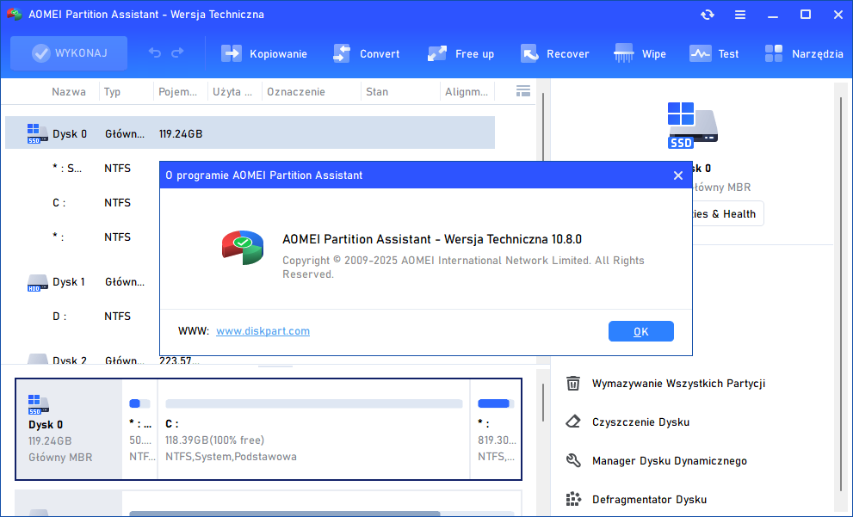This screenshot has height=517, width=853.
Task: Click Dysk 1 HDD icon in disk list
Action: click(x=38, y=283)
